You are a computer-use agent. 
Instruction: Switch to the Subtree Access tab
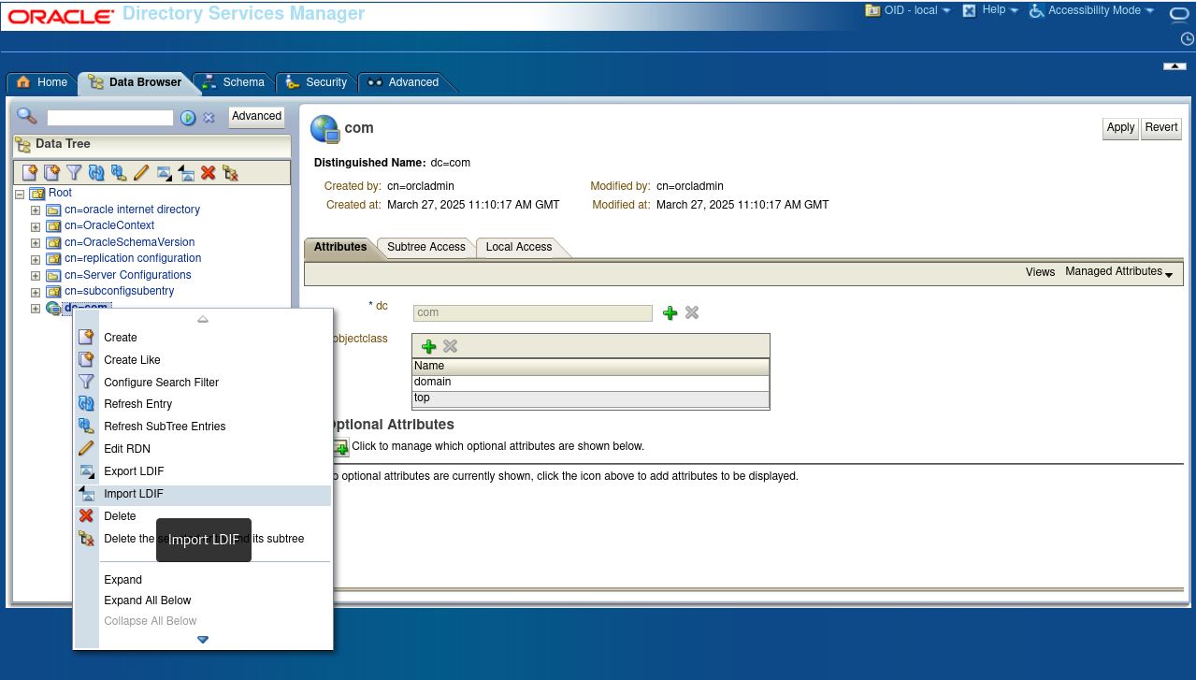tap(425, 247)
